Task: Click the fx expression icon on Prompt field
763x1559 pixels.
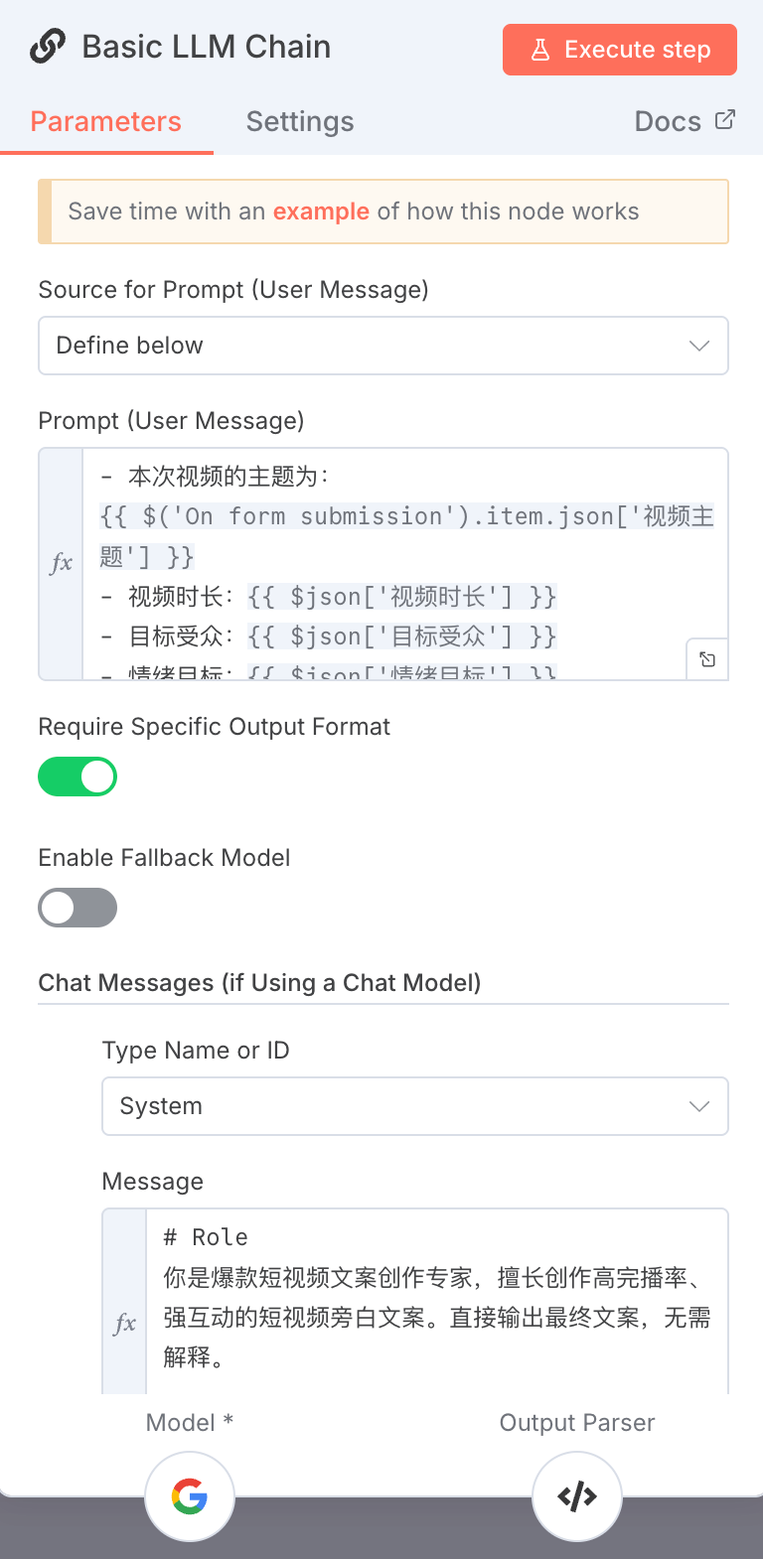Action: tap(61, 561)
